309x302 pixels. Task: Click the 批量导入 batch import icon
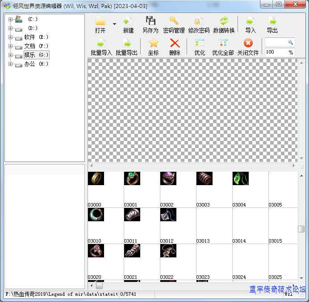[x=101, y=43]
